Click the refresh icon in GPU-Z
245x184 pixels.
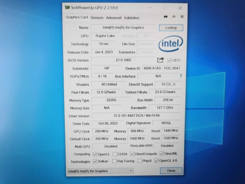(174, 17)
